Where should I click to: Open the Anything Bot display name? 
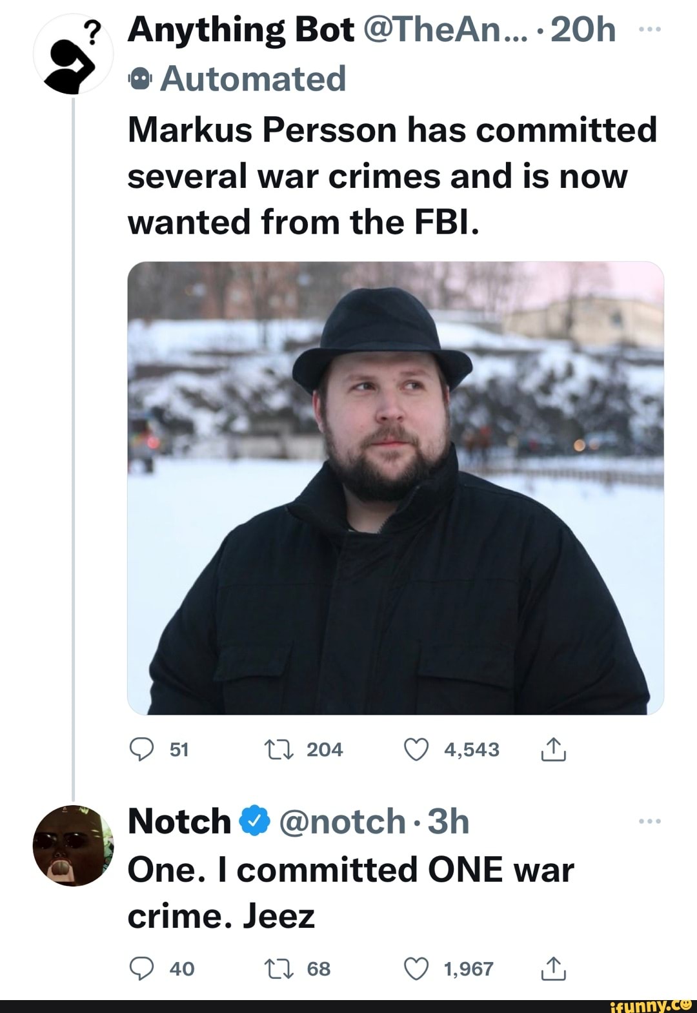click(x=241, y=30)
